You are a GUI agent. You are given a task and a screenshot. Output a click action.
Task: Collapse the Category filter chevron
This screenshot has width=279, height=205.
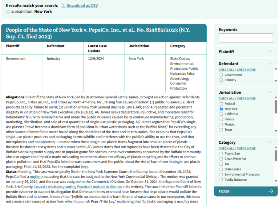pos(270,142)
